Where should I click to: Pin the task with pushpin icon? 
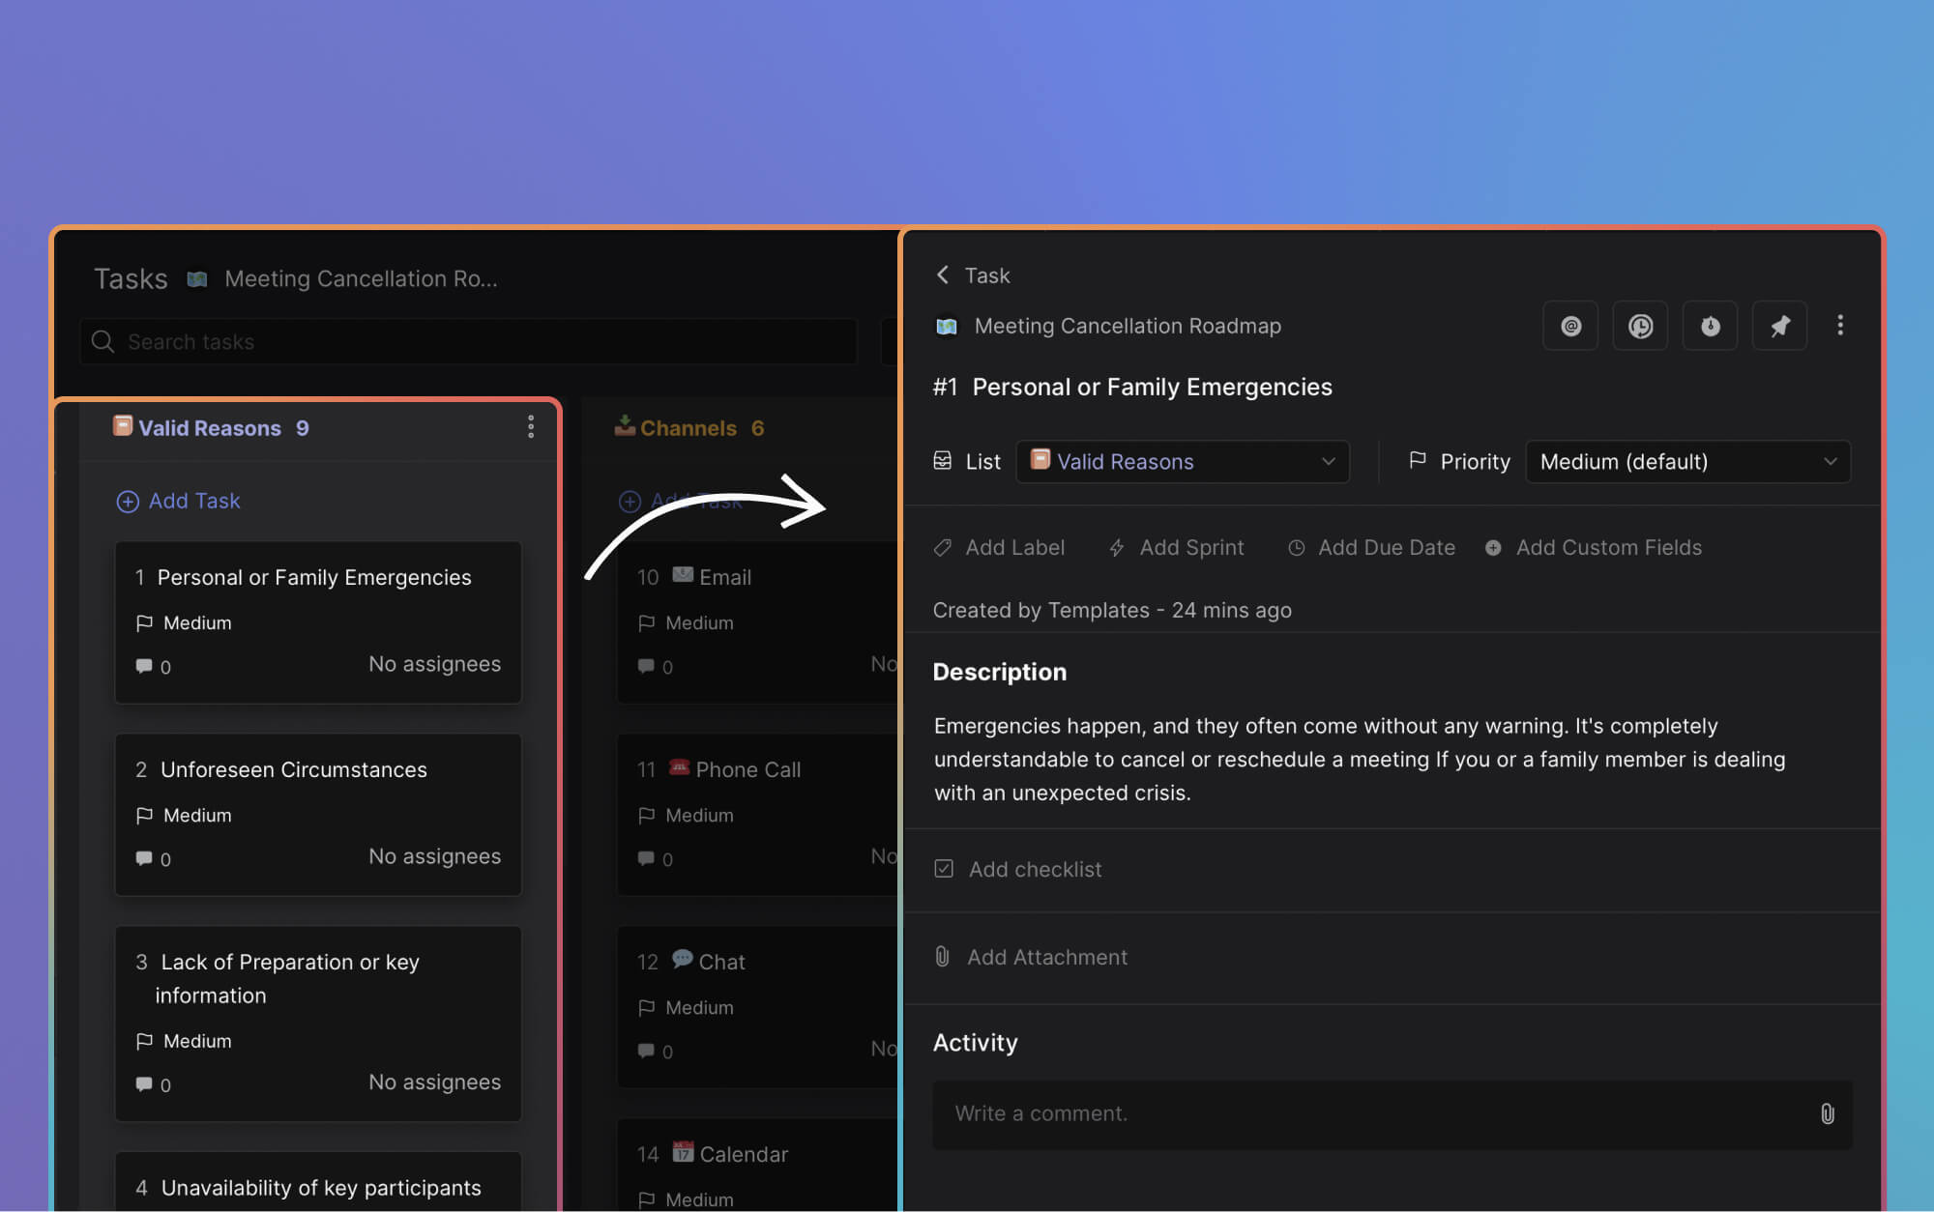pos(1779,327)
